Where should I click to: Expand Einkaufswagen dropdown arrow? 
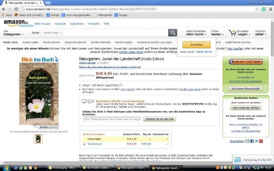249,35
